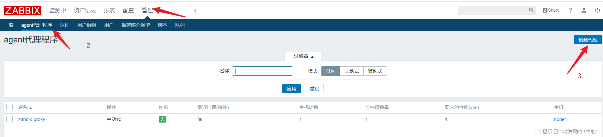
Task: Open the none1 host link
Action: [x=560, y=119]
